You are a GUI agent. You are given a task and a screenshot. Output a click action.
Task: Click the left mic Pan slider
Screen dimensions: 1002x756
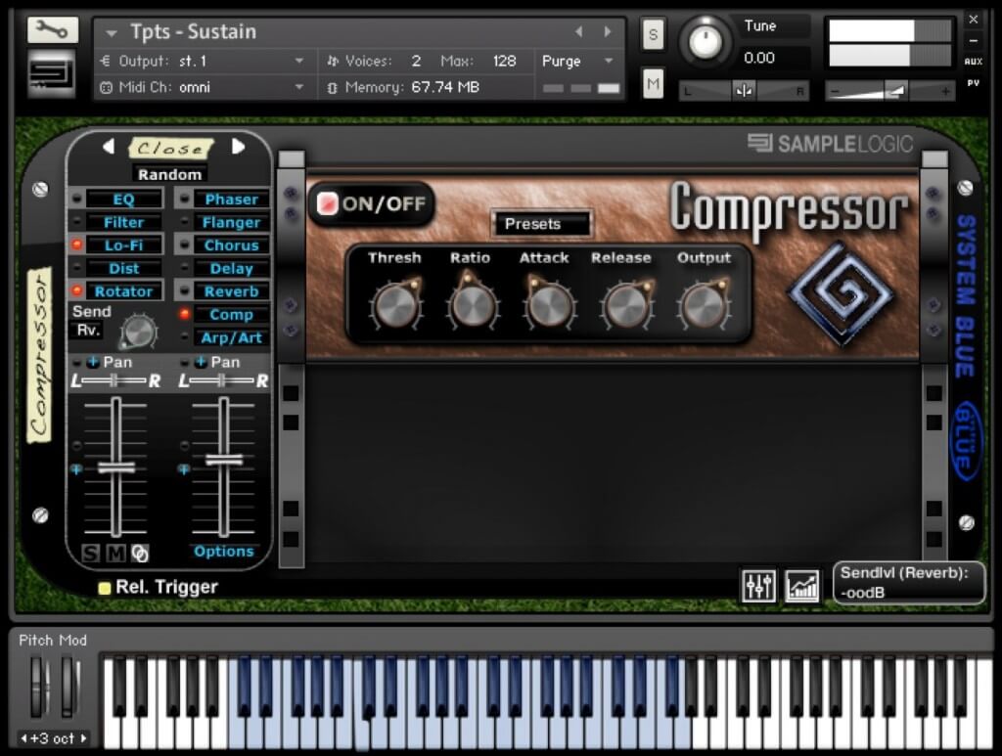[x=115, y=381]
